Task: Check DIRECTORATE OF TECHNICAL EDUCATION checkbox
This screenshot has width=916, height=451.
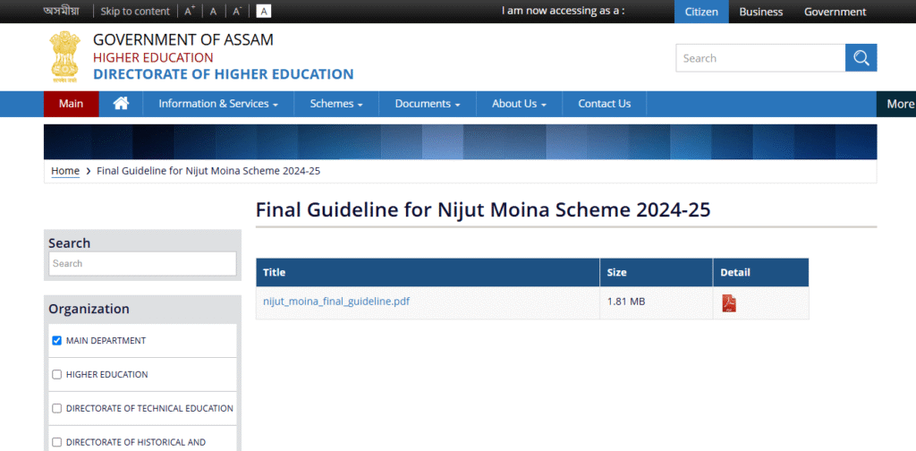Action: (x=56, y=408)
